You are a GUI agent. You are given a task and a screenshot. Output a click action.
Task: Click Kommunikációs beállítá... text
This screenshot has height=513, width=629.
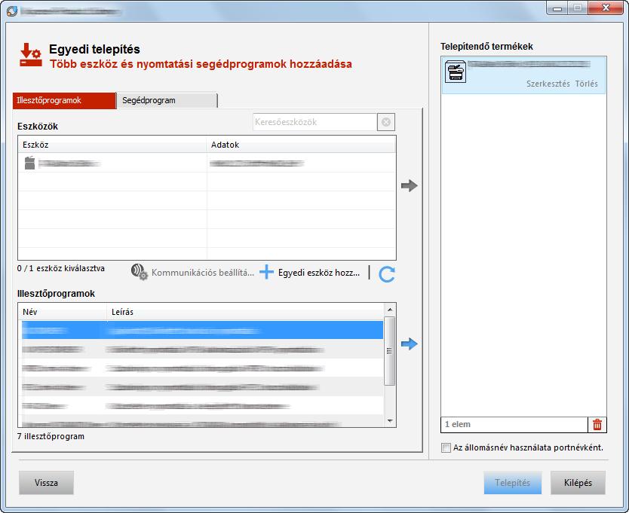[x=203, y=273]
